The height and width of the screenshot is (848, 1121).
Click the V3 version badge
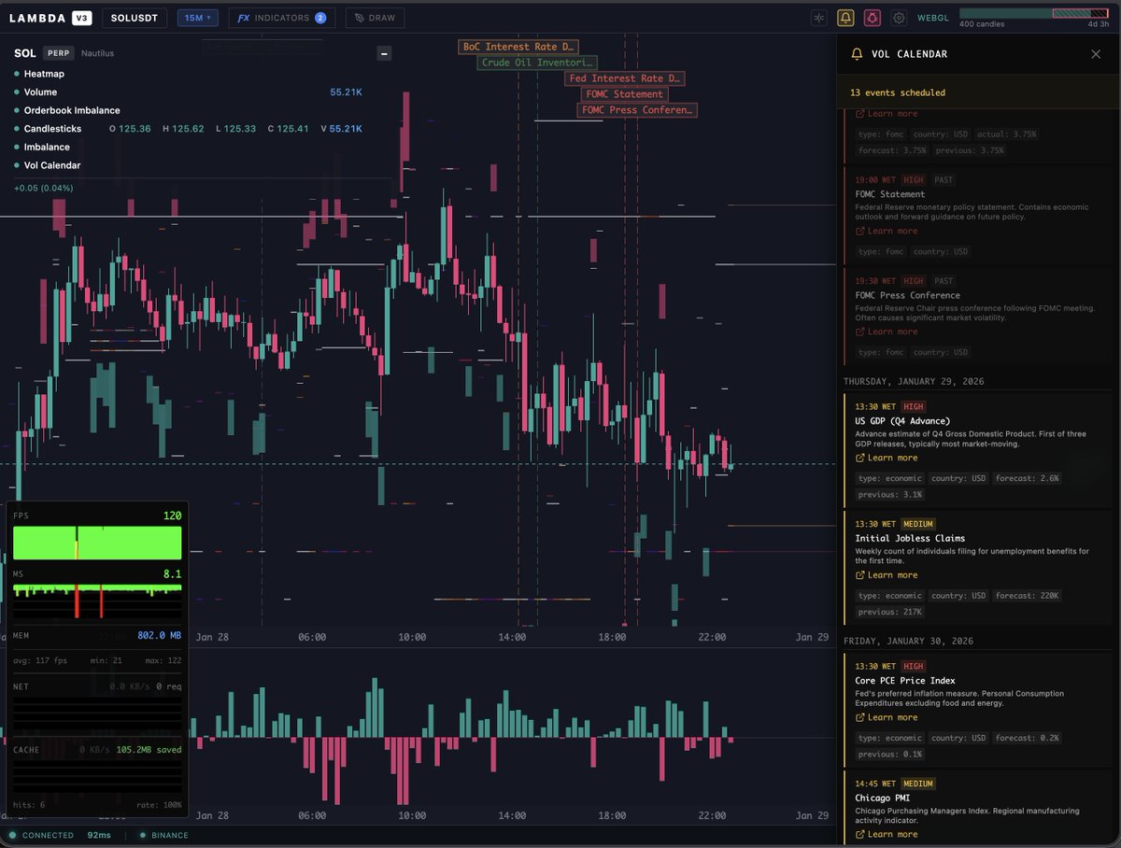click(x=82, y=18)
